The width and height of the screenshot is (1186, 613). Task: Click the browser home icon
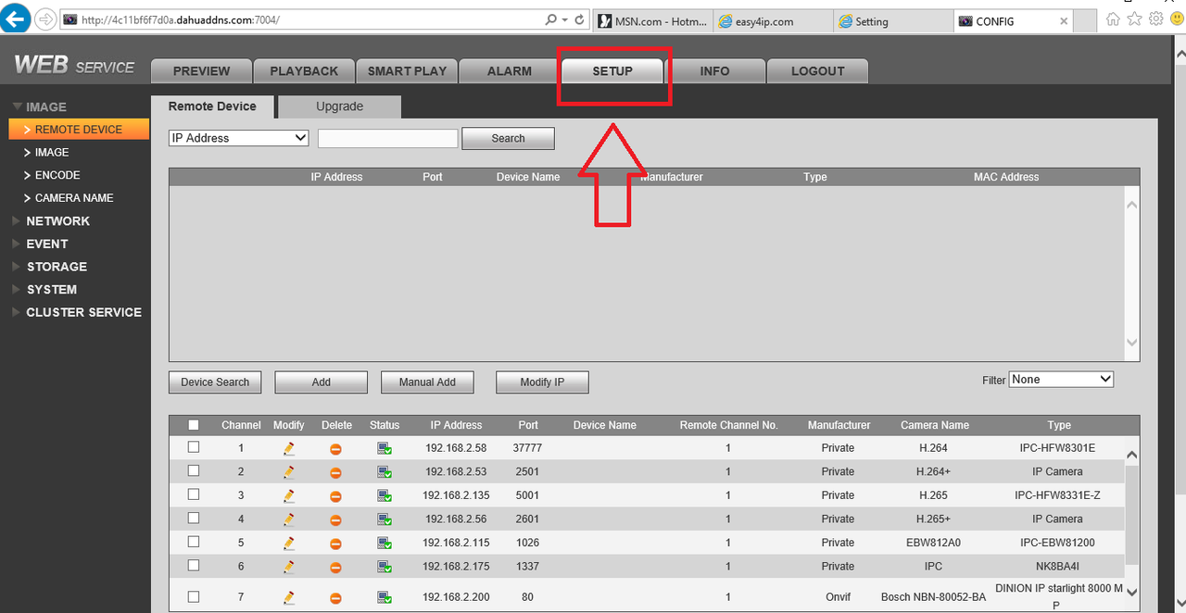coord(1114,19)
